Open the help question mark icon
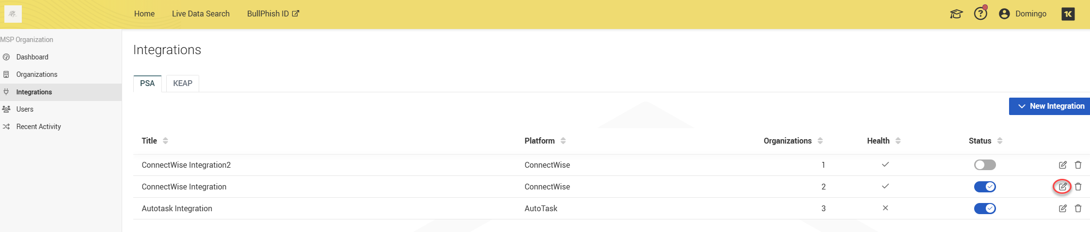The width and height of the screenshot is (1090, 232). [980, 14]
